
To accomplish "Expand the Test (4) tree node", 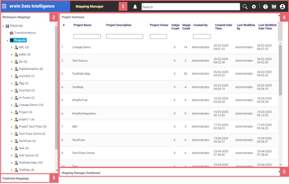I will pyautogui.click(x=11, y=149).
